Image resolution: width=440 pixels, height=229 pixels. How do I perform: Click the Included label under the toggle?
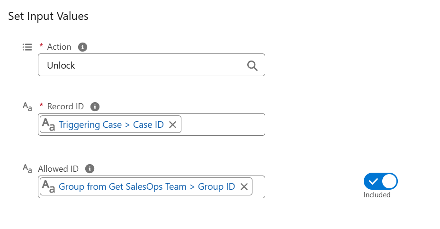click(x=377, y=195)
